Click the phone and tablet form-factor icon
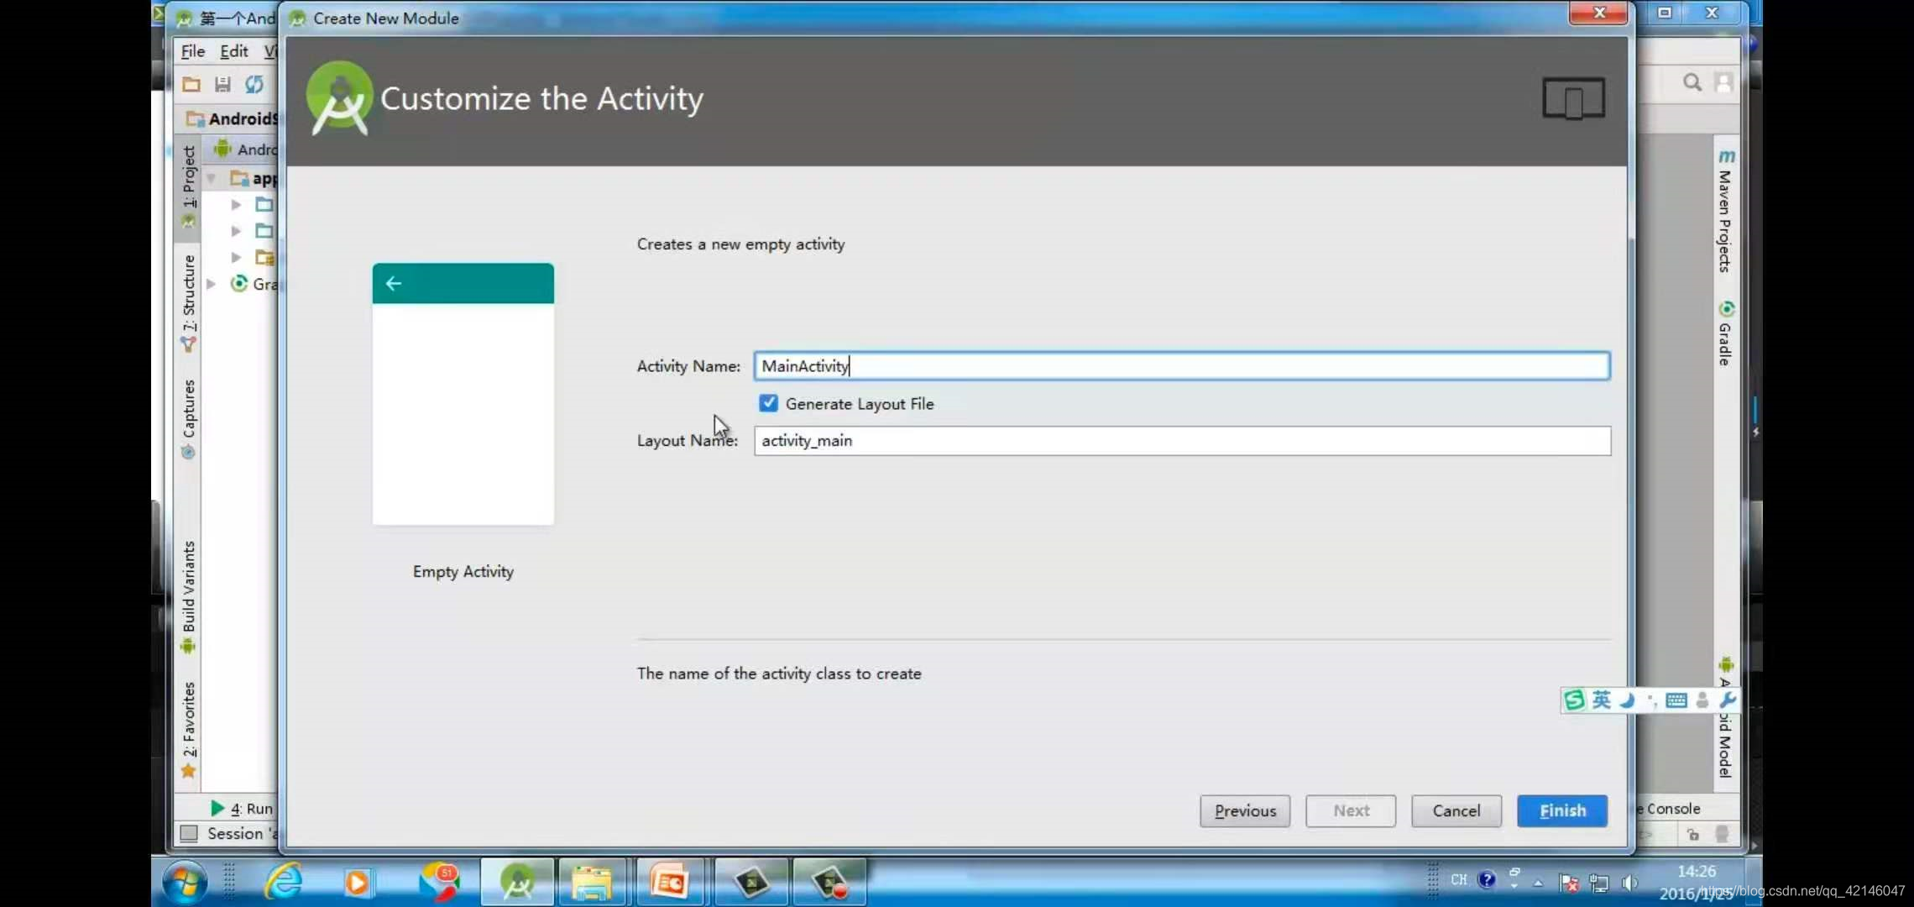Screen dimensions: 1914x907 click(1573, 99)
